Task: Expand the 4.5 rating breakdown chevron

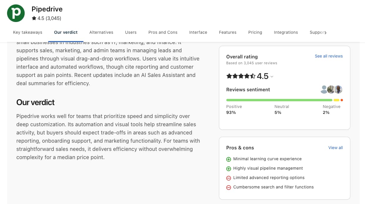Action: [272, 77]
